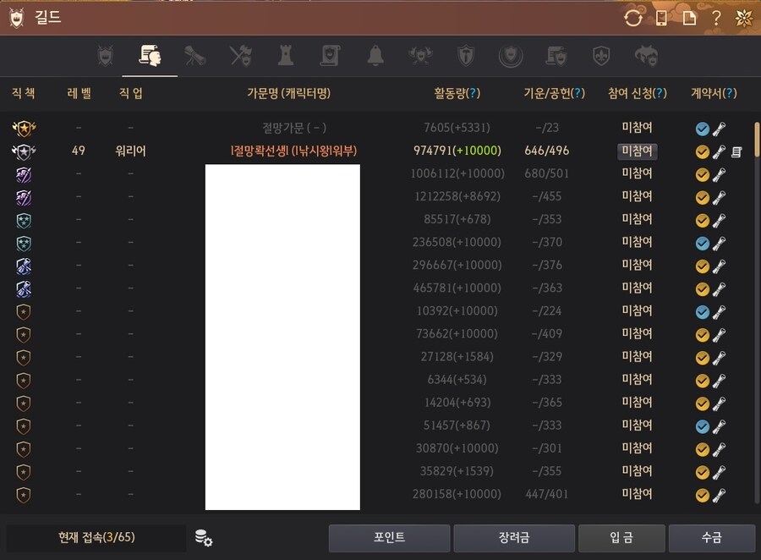Click the contract memo icon beside 워리어 row
761x560 pixels.
735,150
